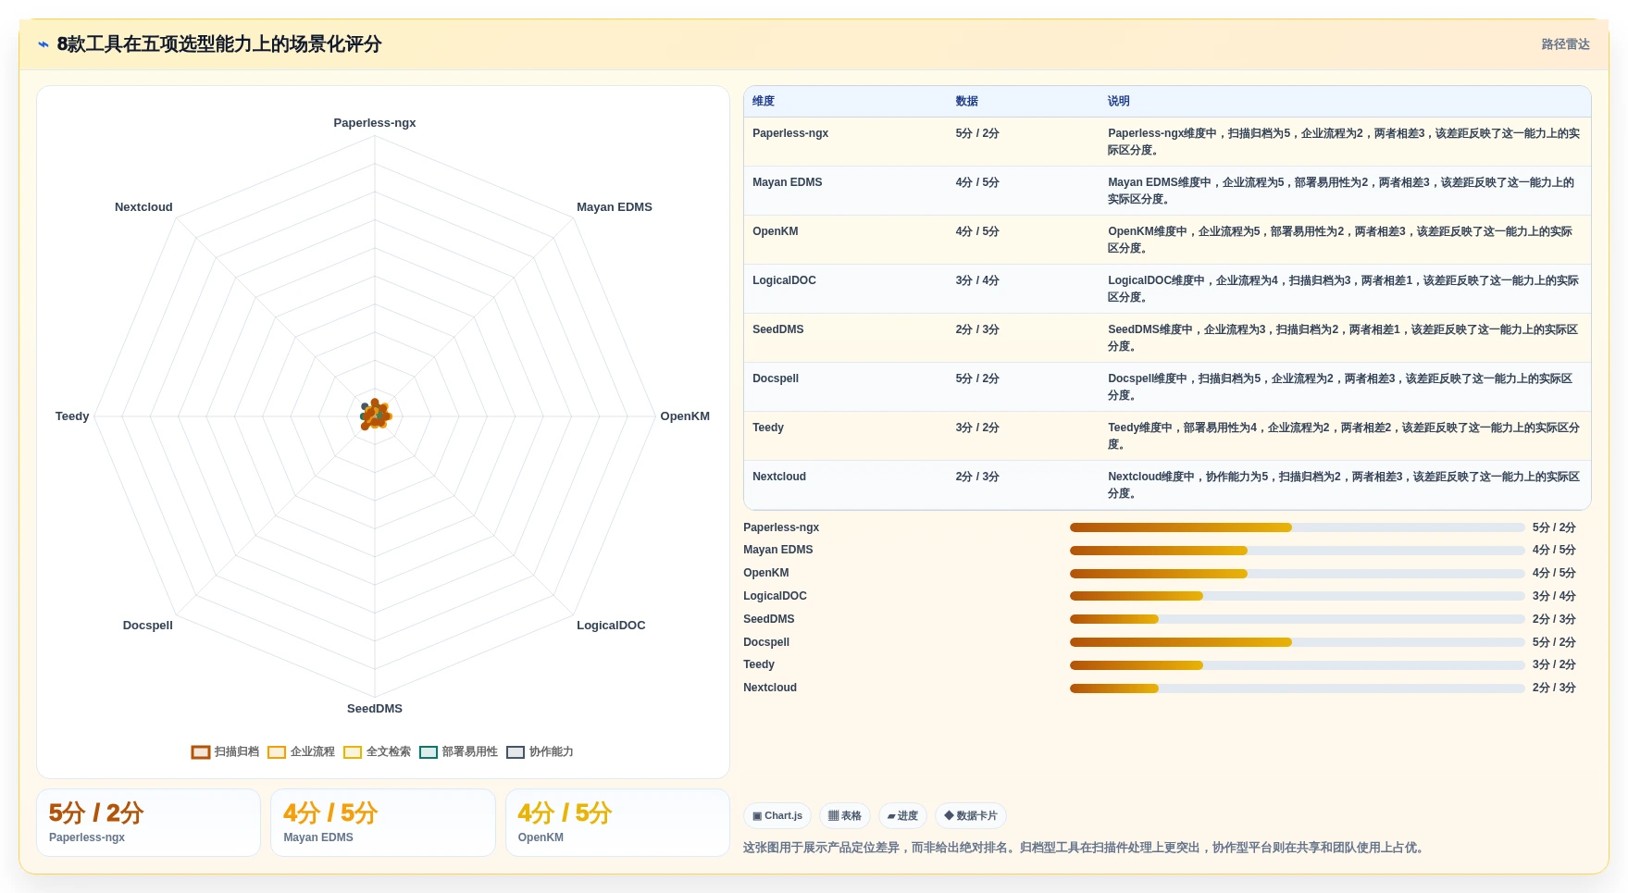The image size is (1628, 893).
Task: Click the Paperless-ngx radar axis label
Action: click(x=375, y=123)
